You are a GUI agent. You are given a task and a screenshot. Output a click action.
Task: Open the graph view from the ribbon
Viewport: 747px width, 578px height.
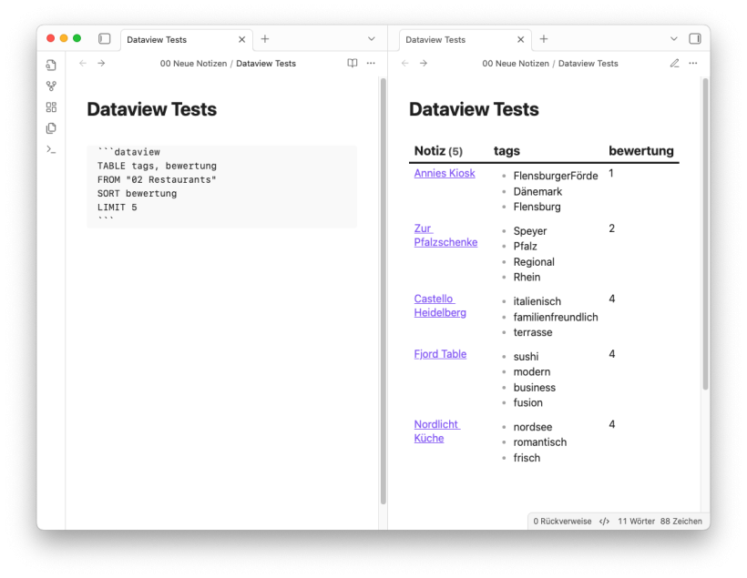51,86
